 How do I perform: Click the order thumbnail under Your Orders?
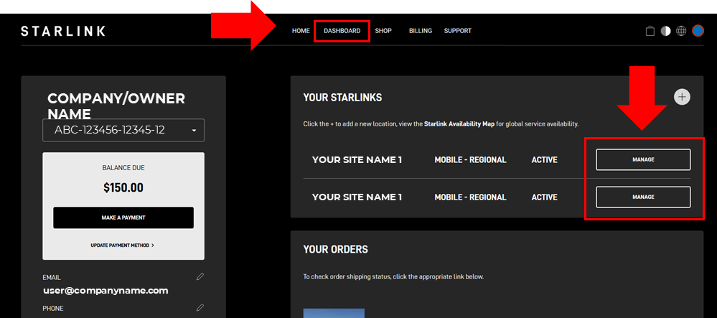pyautogui.click(x=334, y=313)
